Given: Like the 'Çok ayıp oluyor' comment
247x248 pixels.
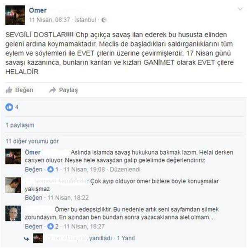Looking at the screenshot, I should (34, 198).
